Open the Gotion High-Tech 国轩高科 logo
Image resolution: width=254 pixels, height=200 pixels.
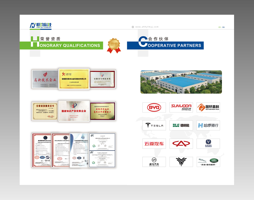(x=208, y=107)
